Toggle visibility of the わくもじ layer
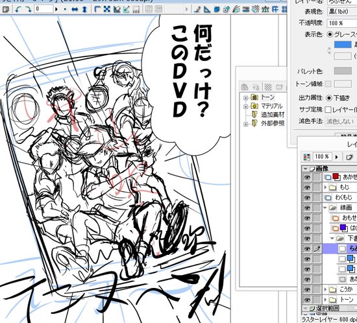The height and width of the screenshot is (323, 357). tap(307, 198)
